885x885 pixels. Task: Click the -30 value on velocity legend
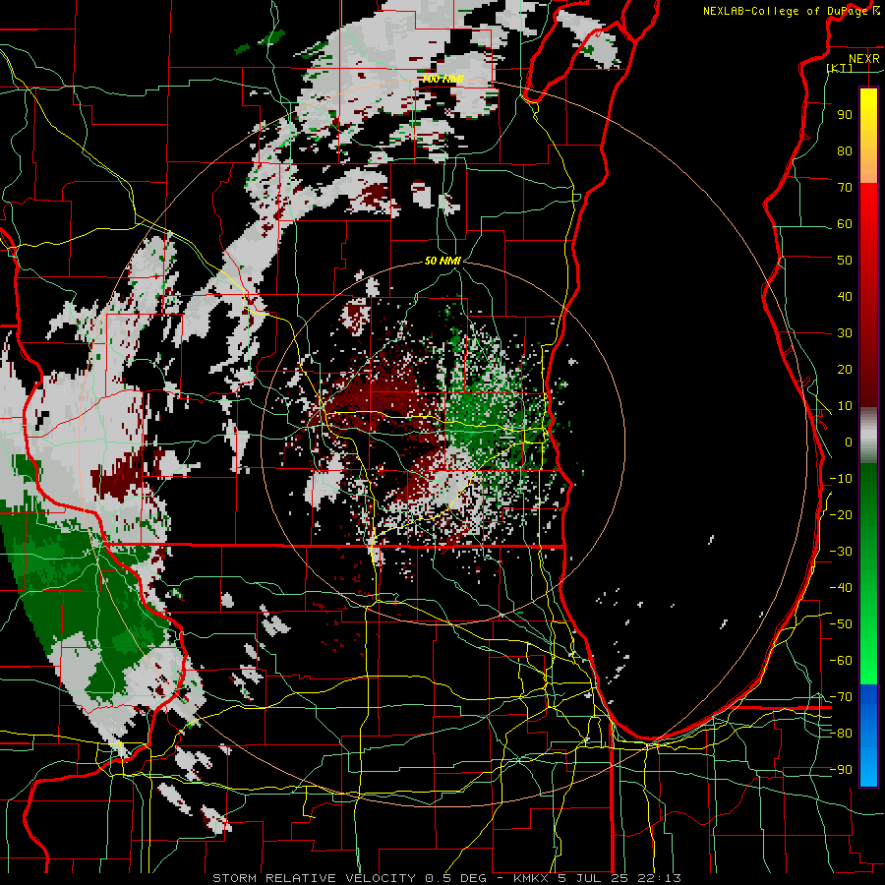coord(841,552)
